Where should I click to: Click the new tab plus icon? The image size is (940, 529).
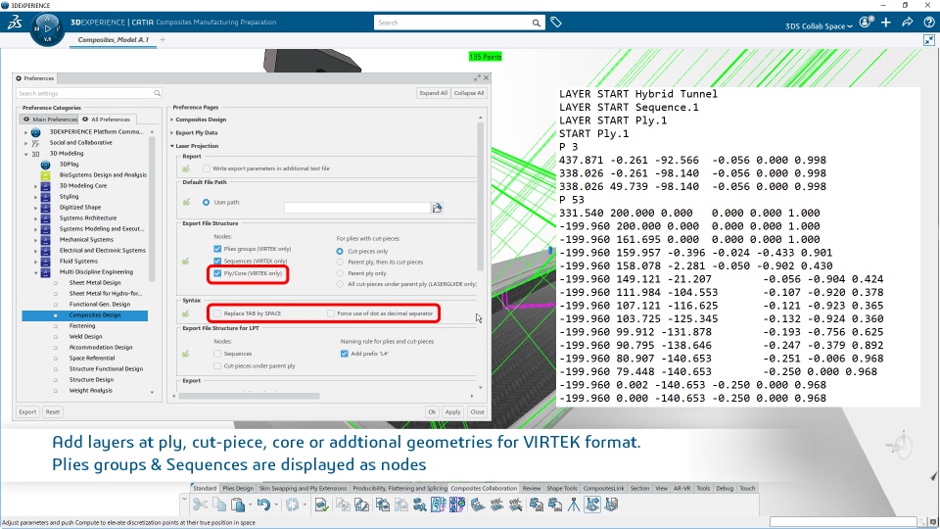(163, 39)
